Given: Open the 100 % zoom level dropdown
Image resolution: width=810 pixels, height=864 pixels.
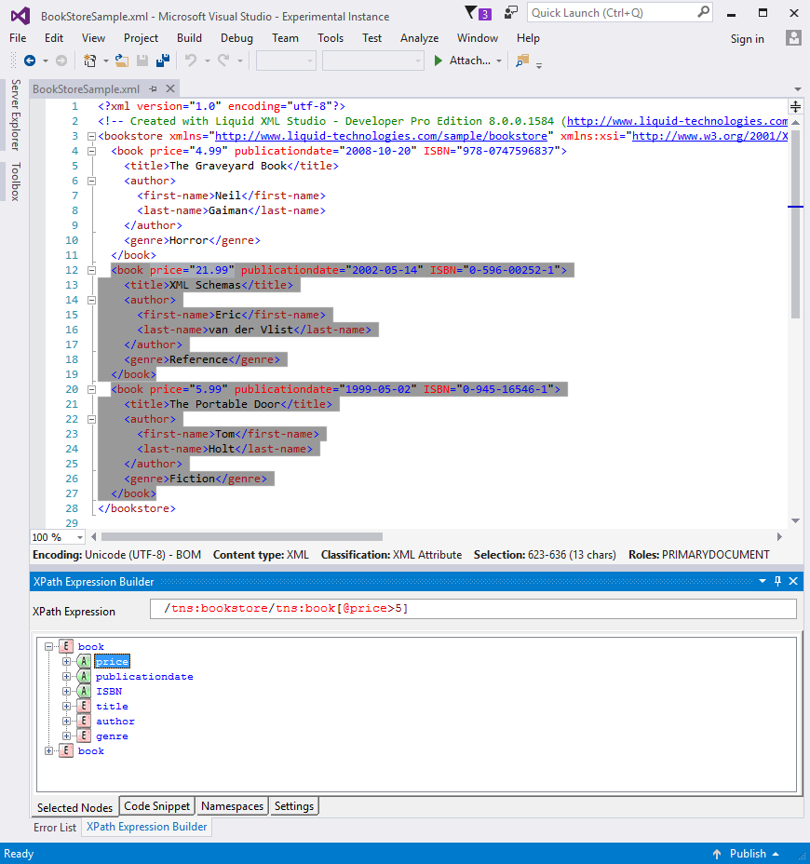Looking at the screenshot, I should point(80,537).
